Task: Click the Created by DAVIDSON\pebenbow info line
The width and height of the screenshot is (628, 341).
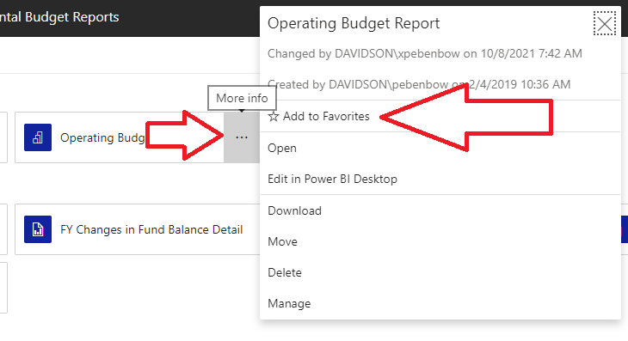Action: 419,84
